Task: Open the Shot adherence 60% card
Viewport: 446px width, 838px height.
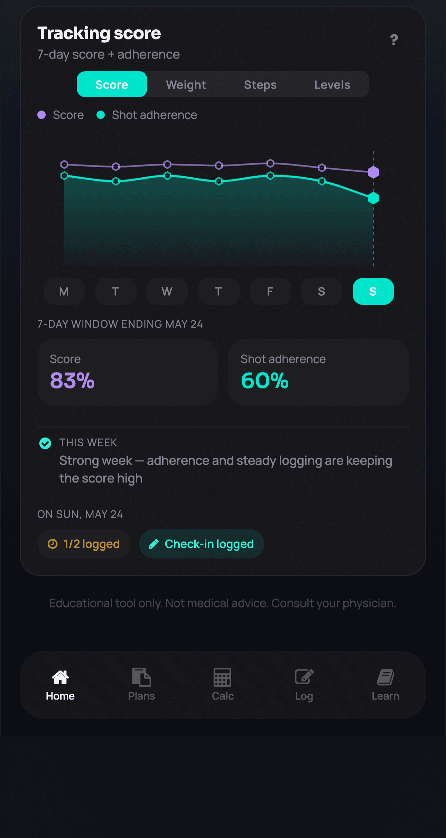Action: [318, 372]
